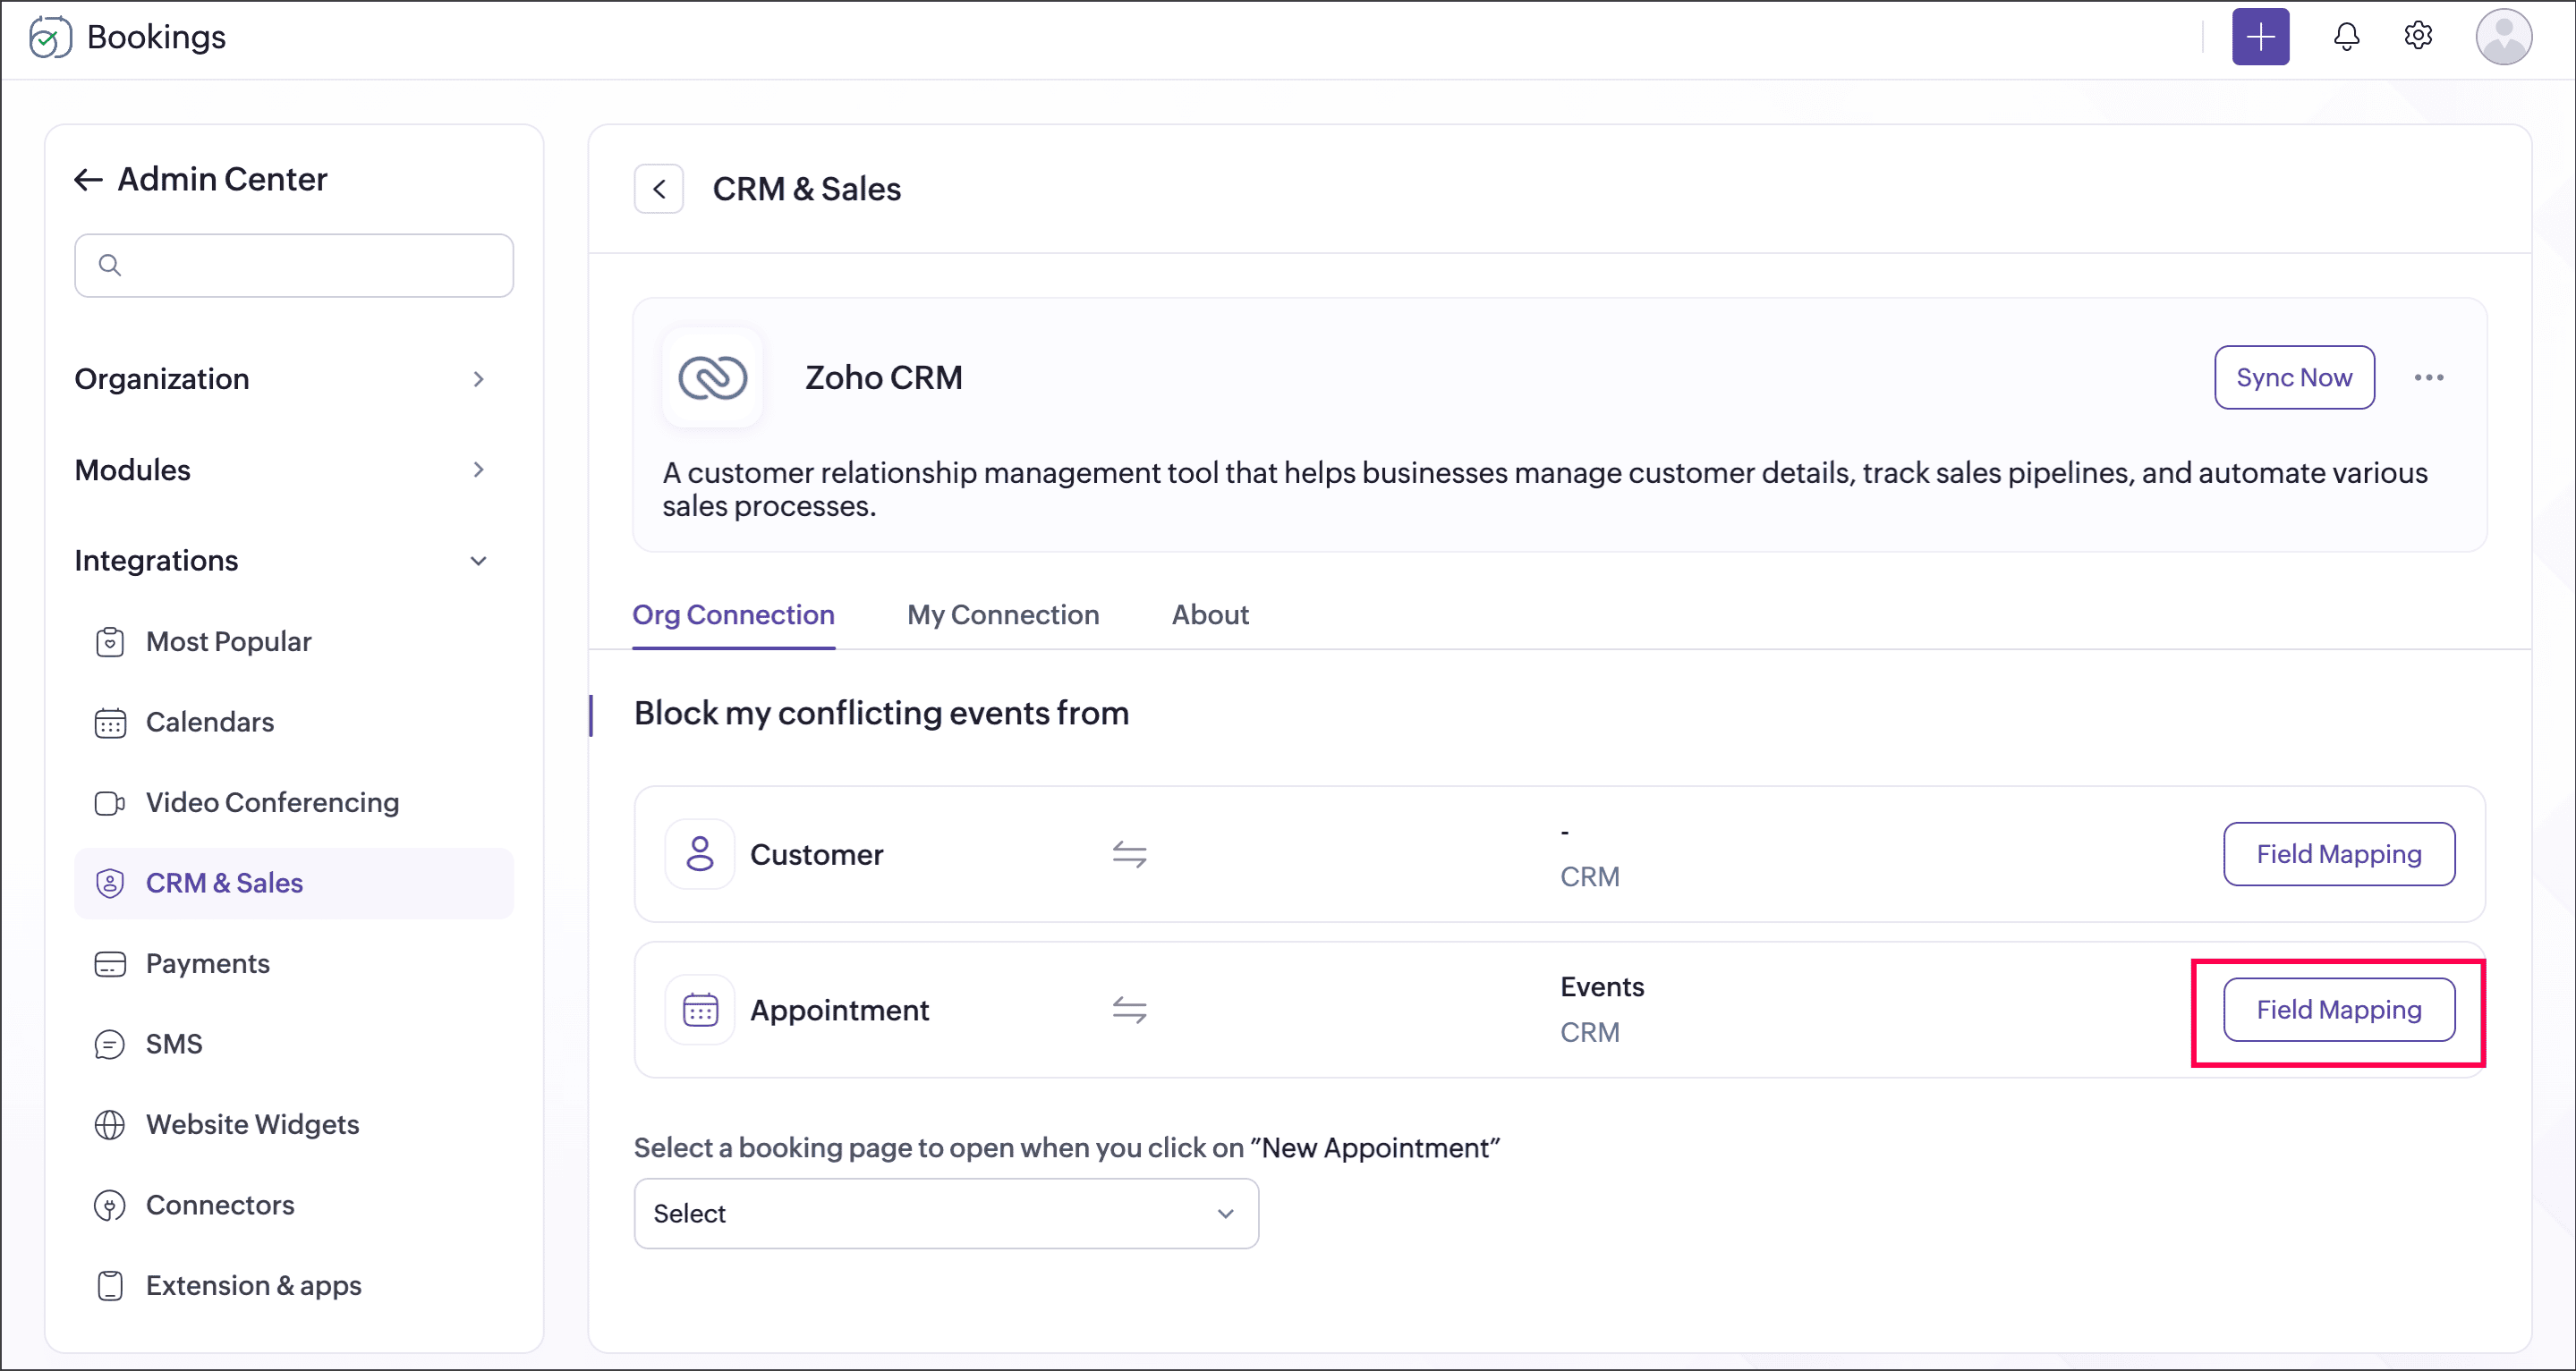This screenshot has width=2576, height=1371.
Task: Open Zoho CRM more options ellipsis
Action: click(2428, 377)
